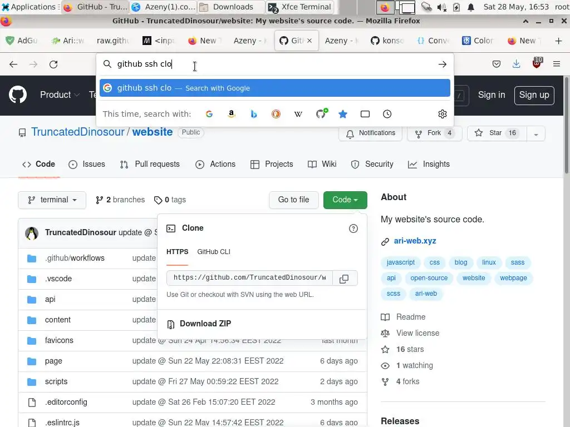Viewport: 570px width, 427px height.
Task: Click the Firefox forward arrow
Action: [33, 64]
